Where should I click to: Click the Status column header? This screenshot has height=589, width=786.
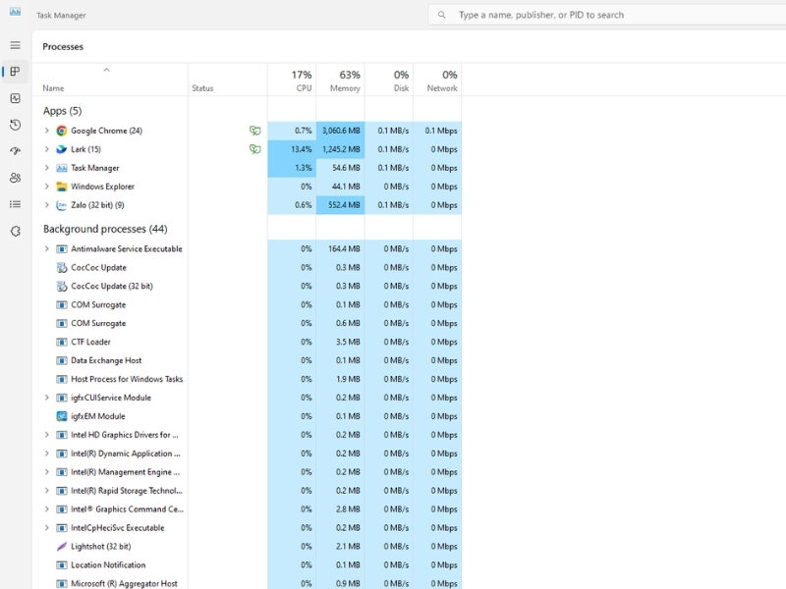tap(202, 88)
